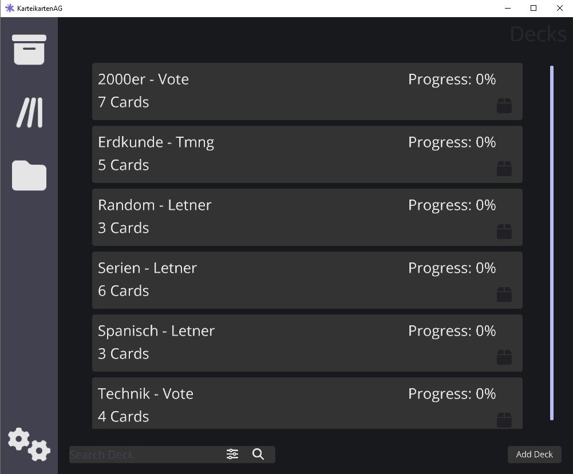573x474 pixels.
Task: Open the Serien - Letner deck
Action: [x=307, y=280]
